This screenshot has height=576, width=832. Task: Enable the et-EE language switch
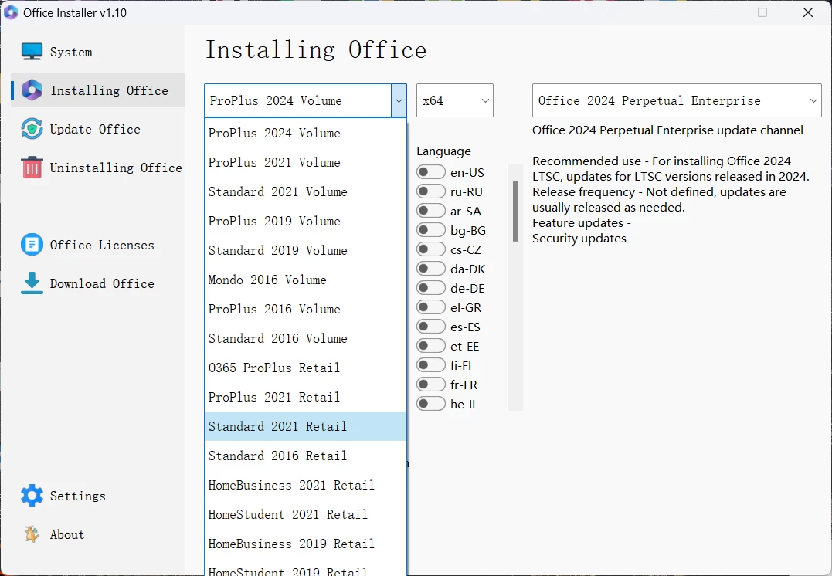[430, 346]
